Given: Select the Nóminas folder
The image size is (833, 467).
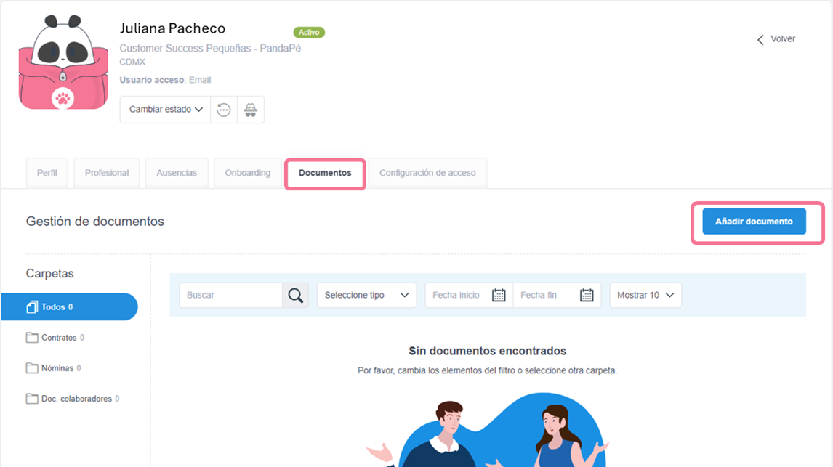Looking at the screenshot, I should tap(57, 368).
